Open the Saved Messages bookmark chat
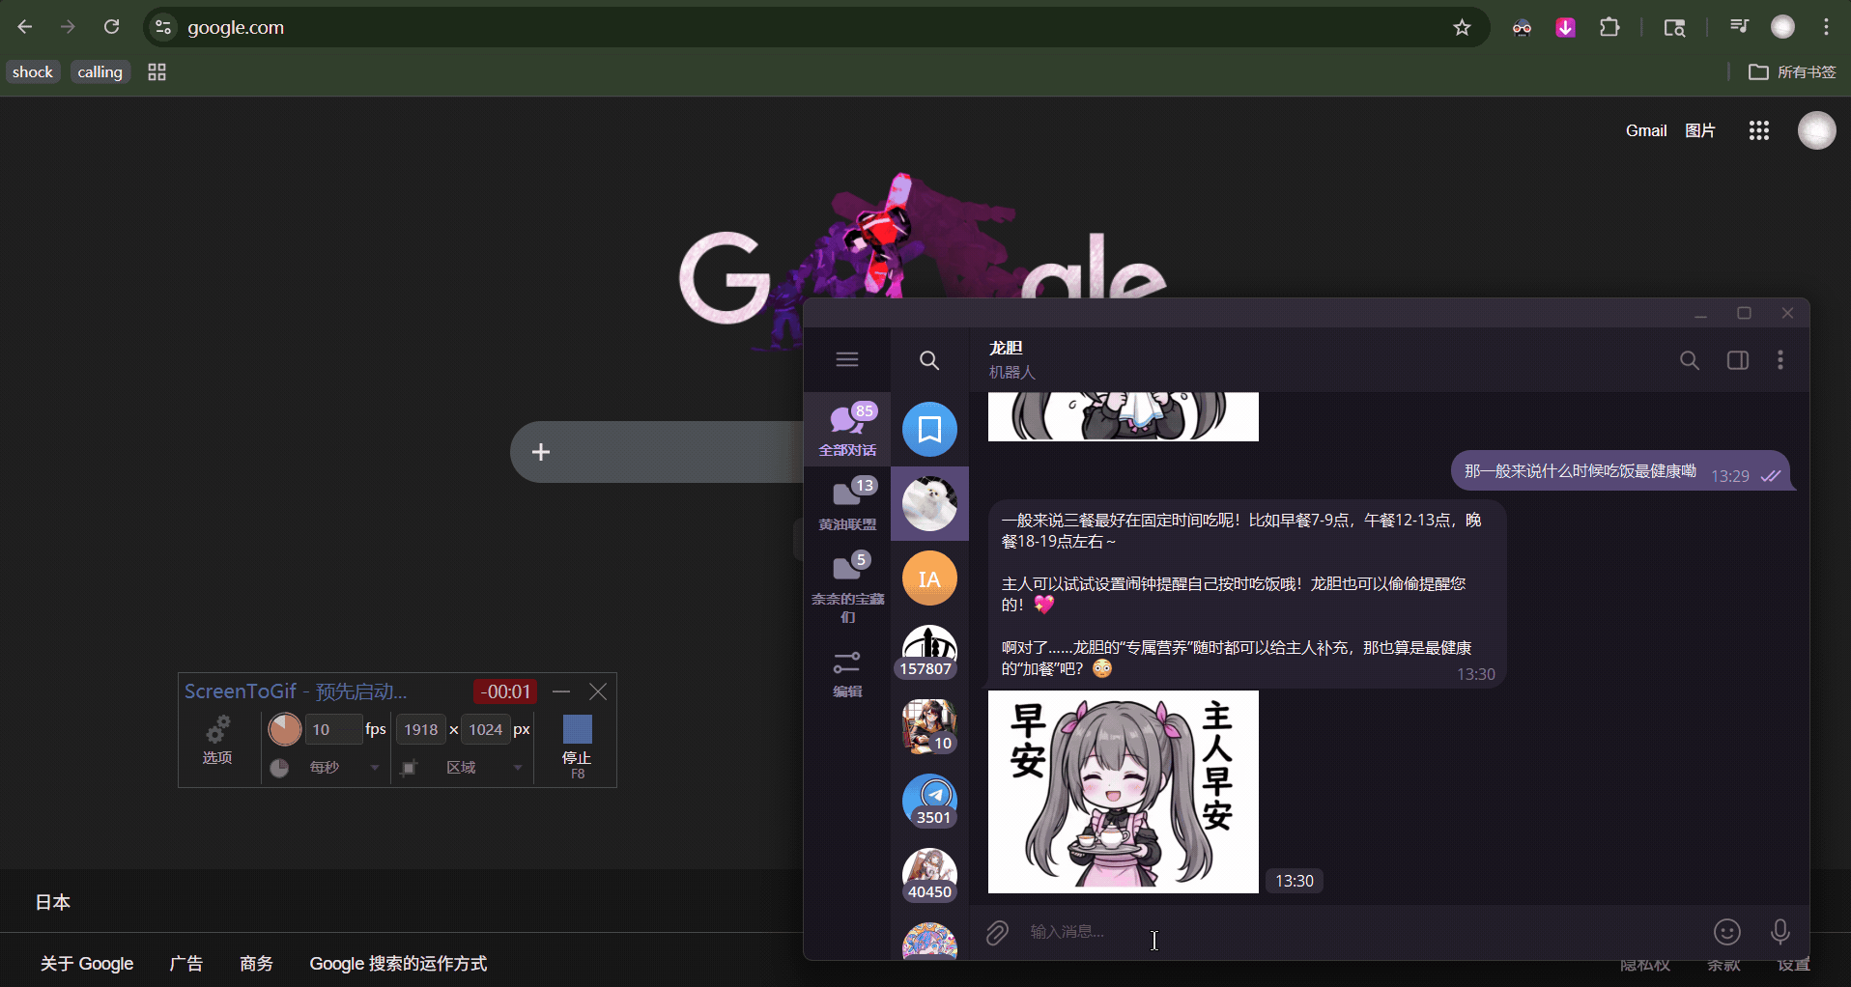1851x987 pixels. point(928,429)
